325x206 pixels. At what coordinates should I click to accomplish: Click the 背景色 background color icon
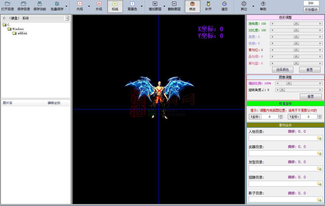(x=132, y=4)
